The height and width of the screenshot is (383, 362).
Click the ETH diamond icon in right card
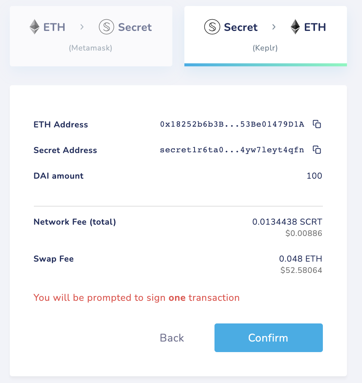tap(295, 27)
